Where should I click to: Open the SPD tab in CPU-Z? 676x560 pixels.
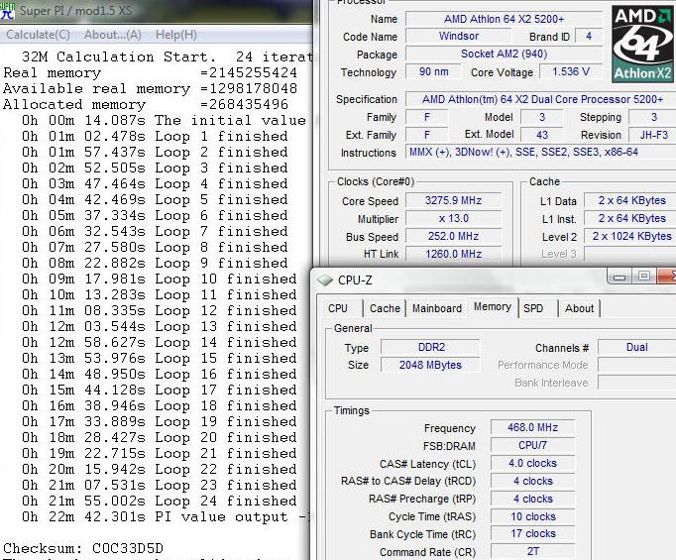click(x=533, y=308)
